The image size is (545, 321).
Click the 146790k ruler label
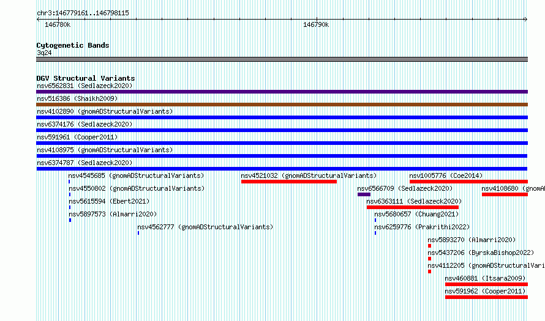point(316,24)
